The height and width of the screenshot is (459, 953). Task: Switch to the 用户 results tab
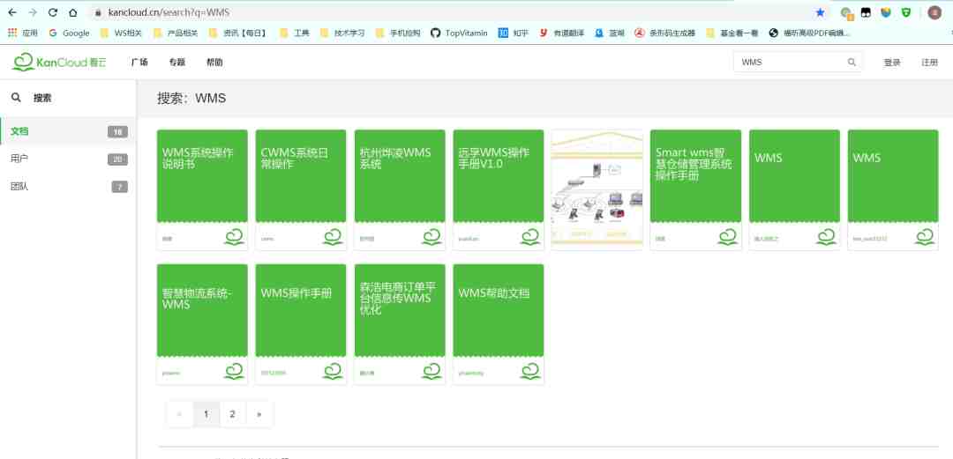tap(68, 159)
